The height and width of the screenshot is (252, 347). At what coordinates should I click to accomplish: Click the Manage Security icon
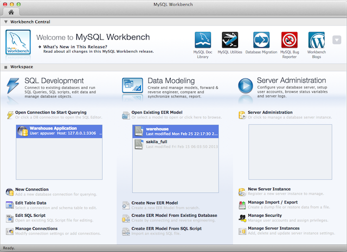click(x=242, y=218)
